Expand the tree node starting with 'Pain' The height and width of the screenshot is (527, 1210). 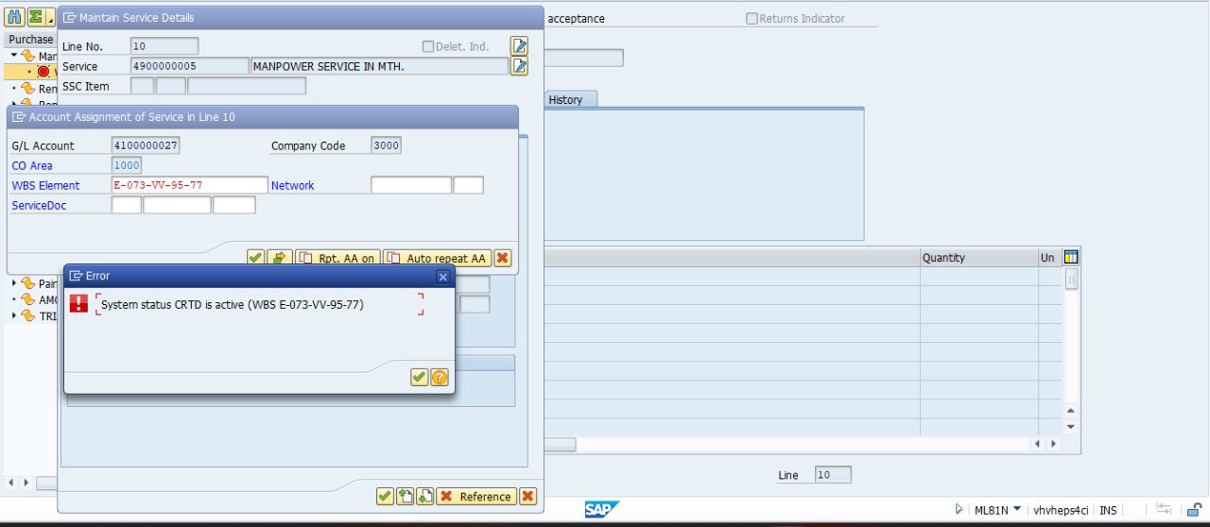14,283
